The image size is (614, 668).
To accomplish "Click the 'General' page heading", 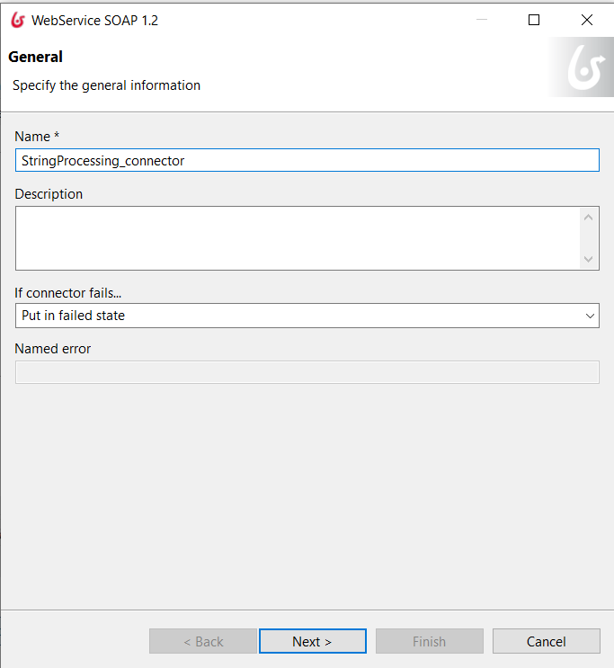I will tap(35, 57).
